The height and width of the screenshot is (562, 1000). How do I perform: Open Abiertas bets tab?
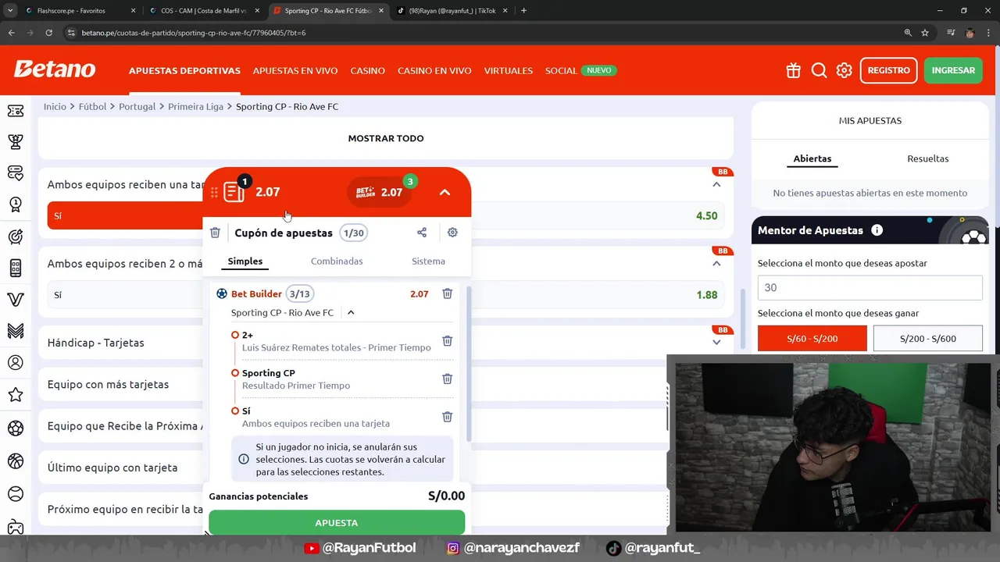point(812,158)
